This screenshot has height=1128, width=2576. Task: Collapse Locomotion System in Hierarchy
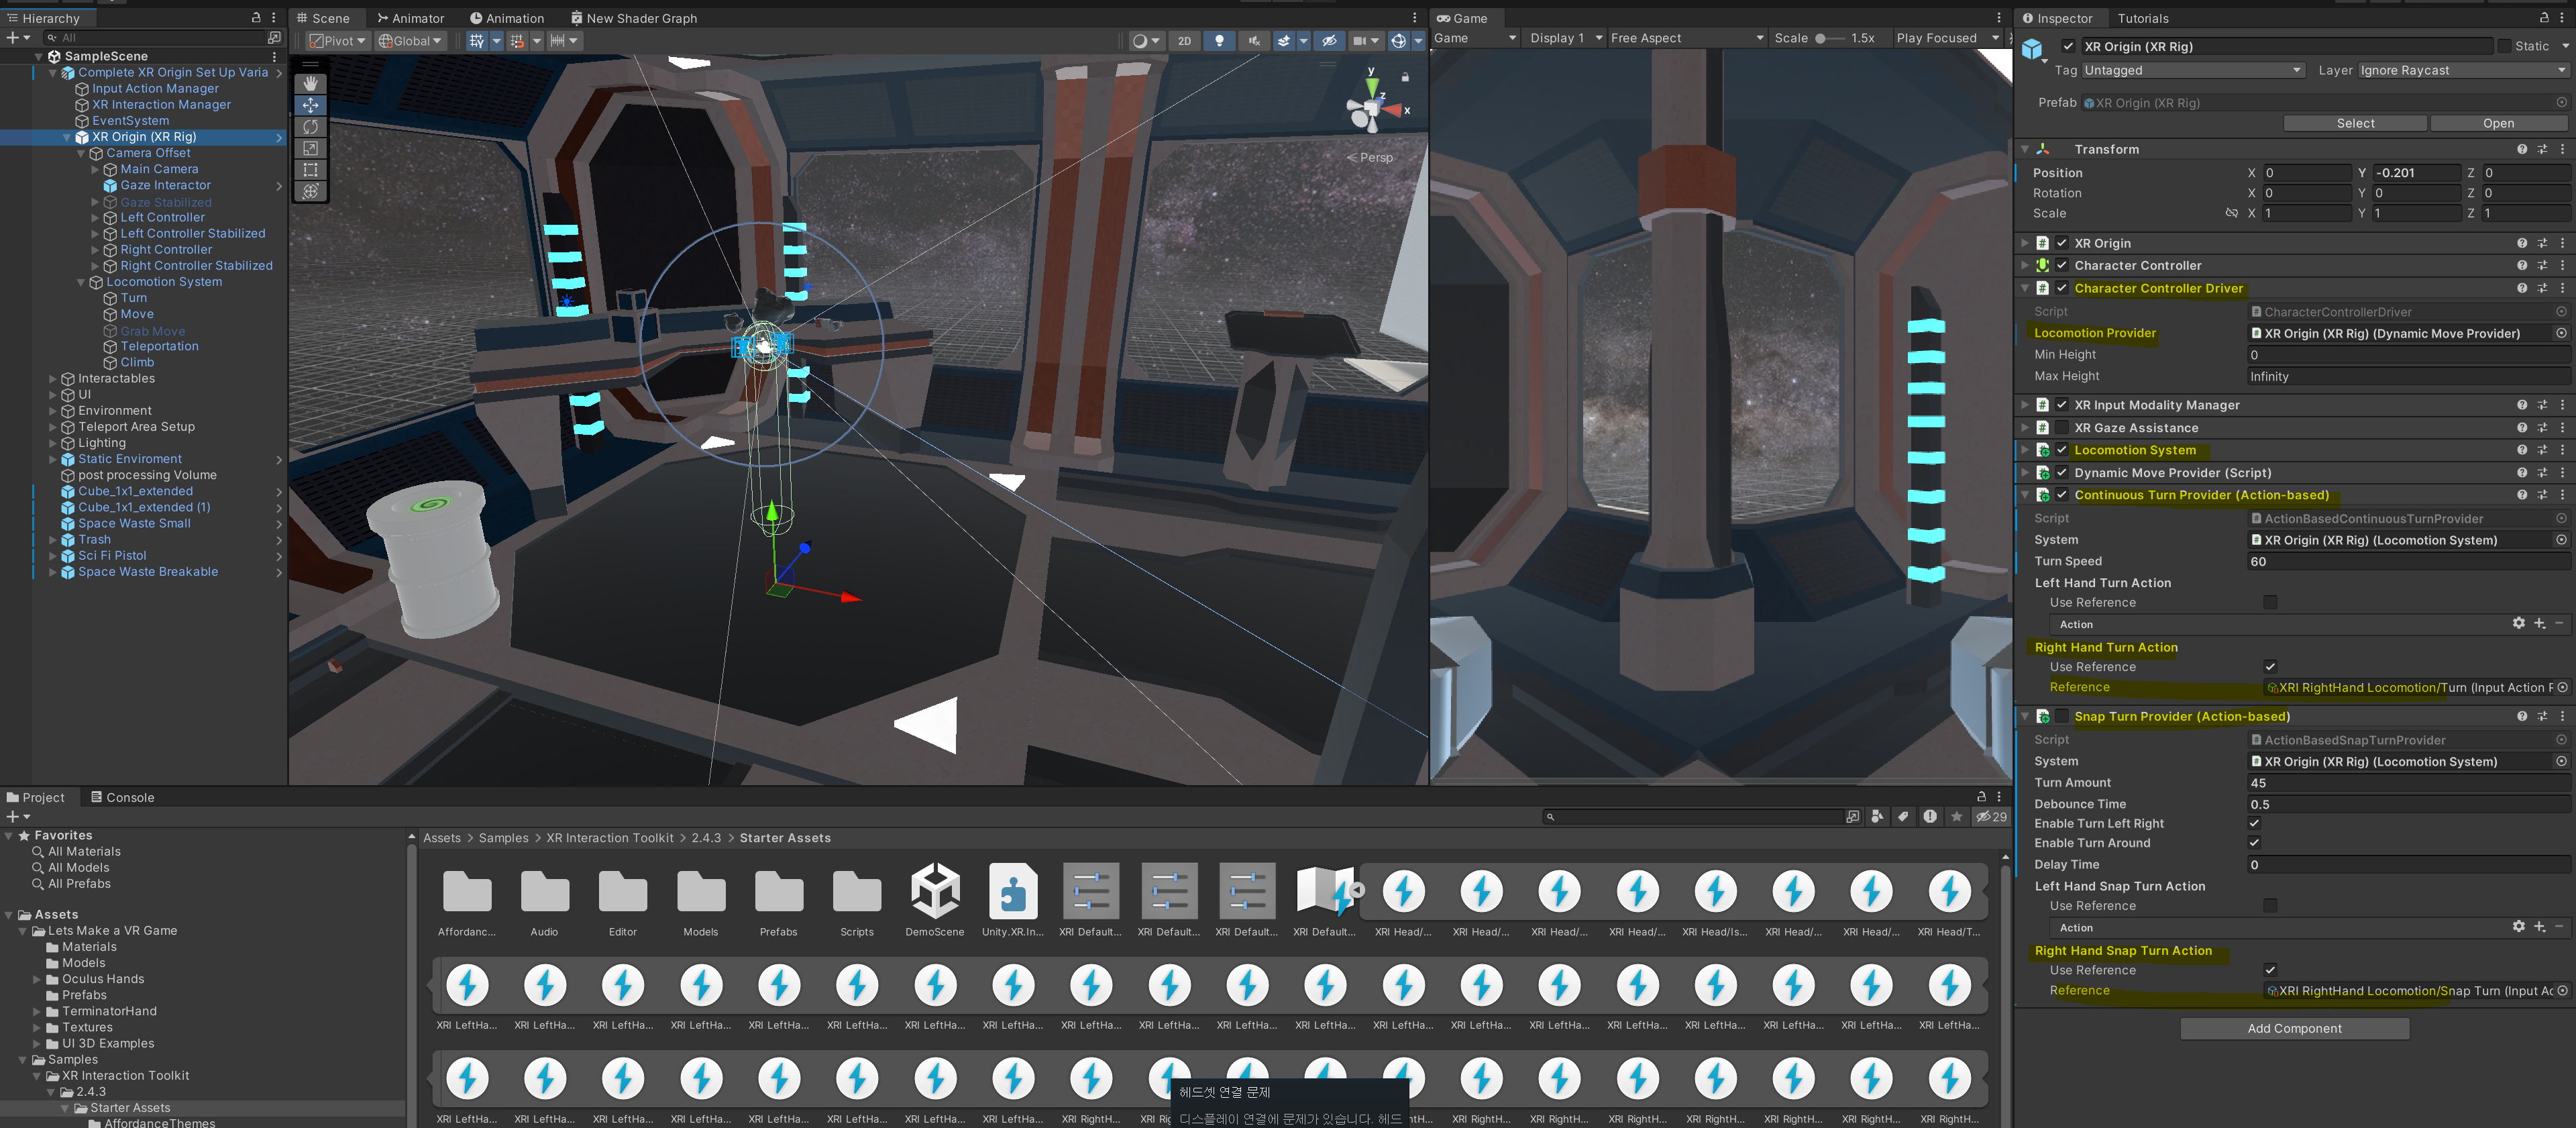(82, 282)
